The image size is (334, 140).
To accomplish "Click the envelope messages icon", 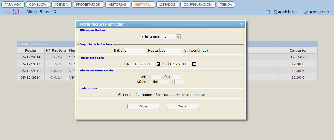I will (268, 12).
